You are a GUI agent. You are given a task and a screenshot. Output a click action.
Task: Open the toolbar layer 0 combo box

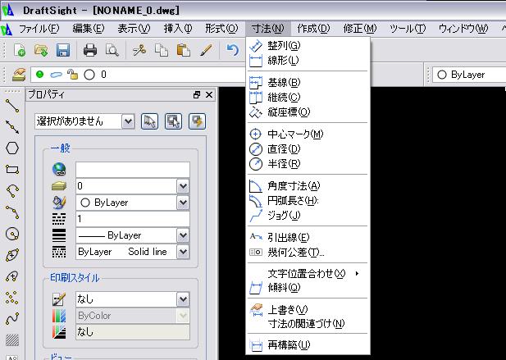[137, 75]
